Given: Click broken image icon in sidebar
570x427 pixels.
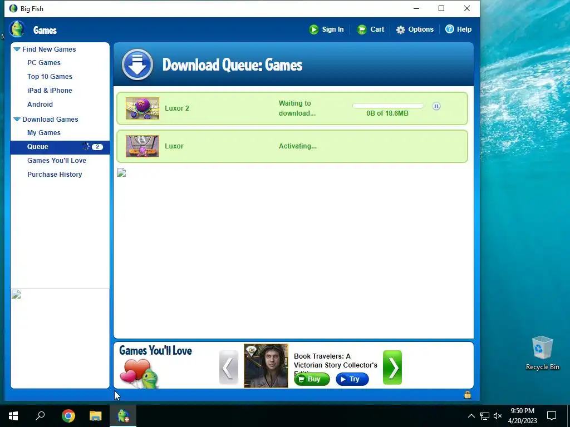Looking at the screenshot, I should point(16,294).
